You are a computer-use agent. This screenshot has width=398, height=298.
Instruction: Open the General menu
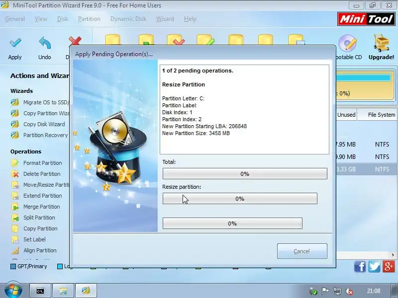tap(15, 19)
